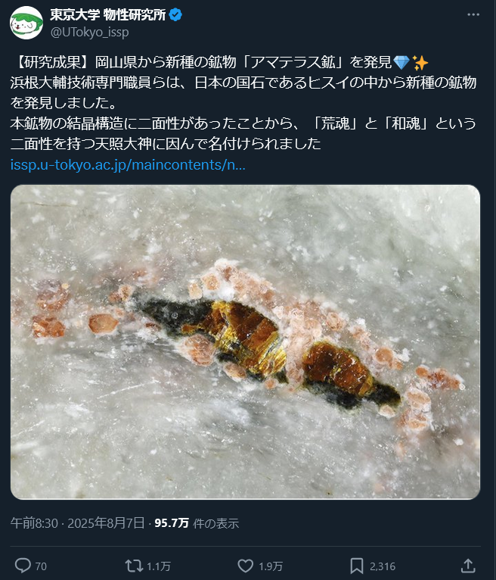Click the blue verified badge

pos(175,15)
